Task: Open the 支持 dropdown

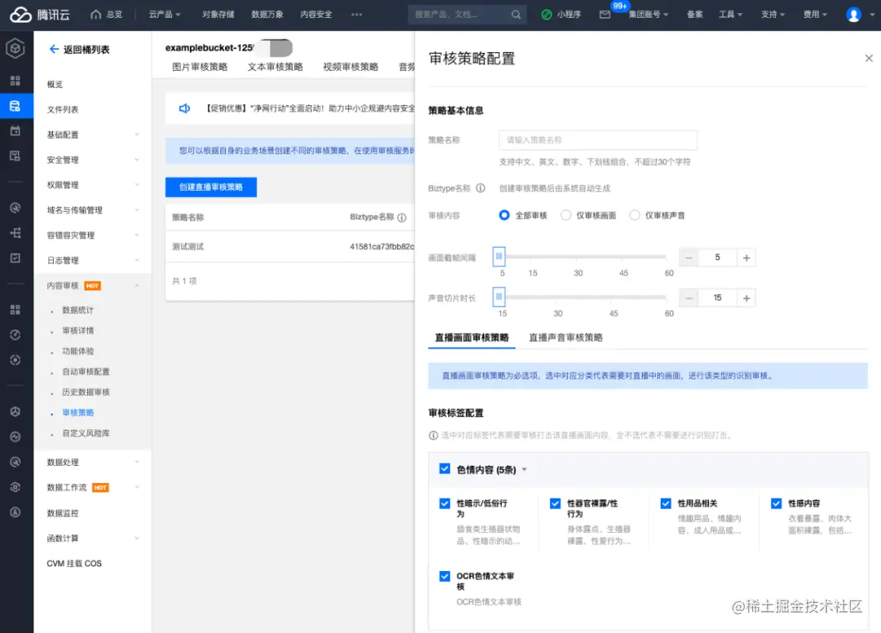Action: tap(773, 15)
